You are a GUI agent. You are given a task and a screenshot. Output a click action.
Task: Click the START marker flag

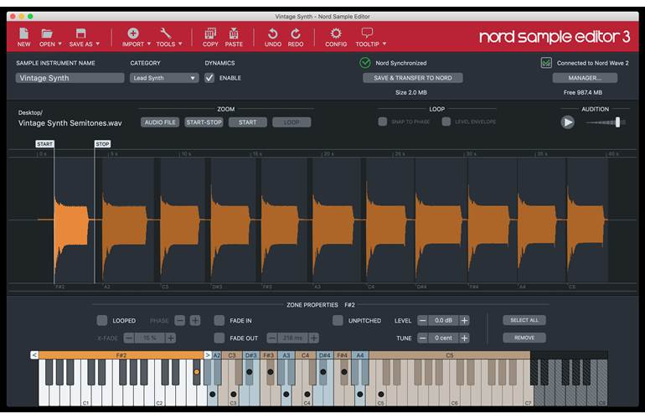[x=45, y=143]
